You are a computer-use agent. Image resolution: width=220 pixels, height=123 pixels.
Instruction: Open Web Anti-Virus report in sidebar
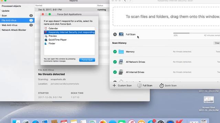9,25
